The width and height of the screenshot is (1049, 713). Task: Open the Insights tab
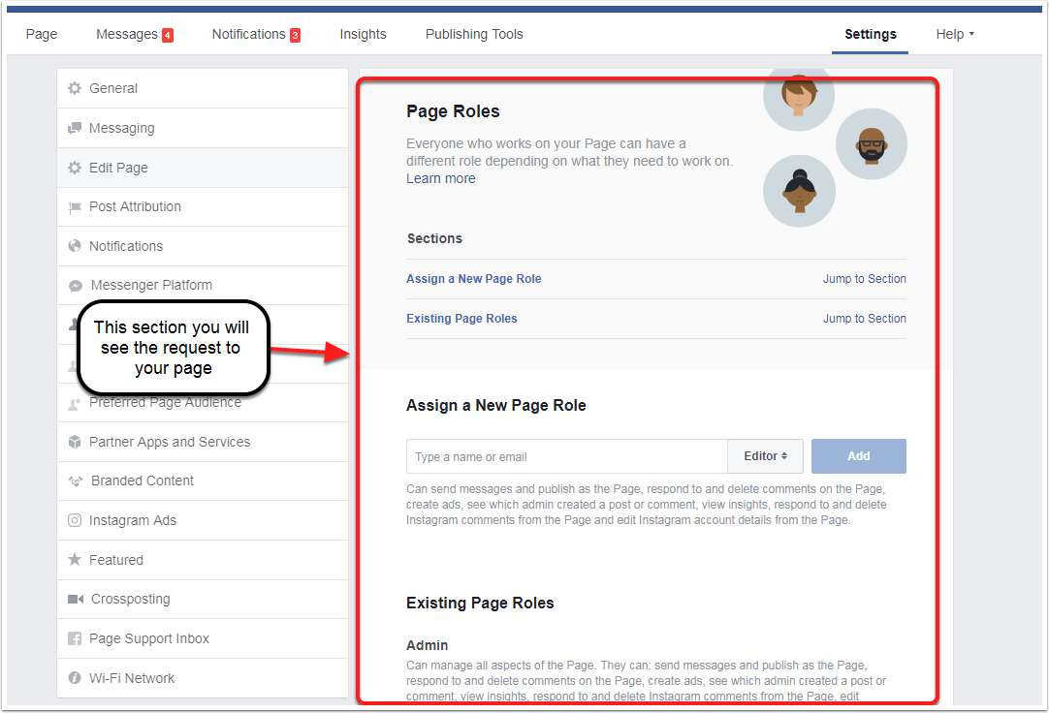pyautogui.click(x=363, y=34)
